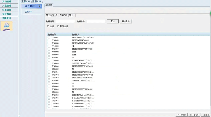211x117 pixels.
Task: Tick the checkbox for PP00002 PTFE row
Action: click(49, 52)
